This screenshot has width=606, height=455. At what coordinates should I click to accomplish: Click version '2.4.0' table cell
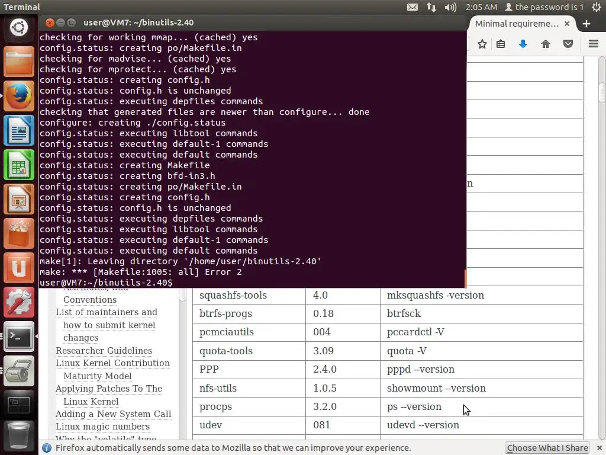click(343, 370)
